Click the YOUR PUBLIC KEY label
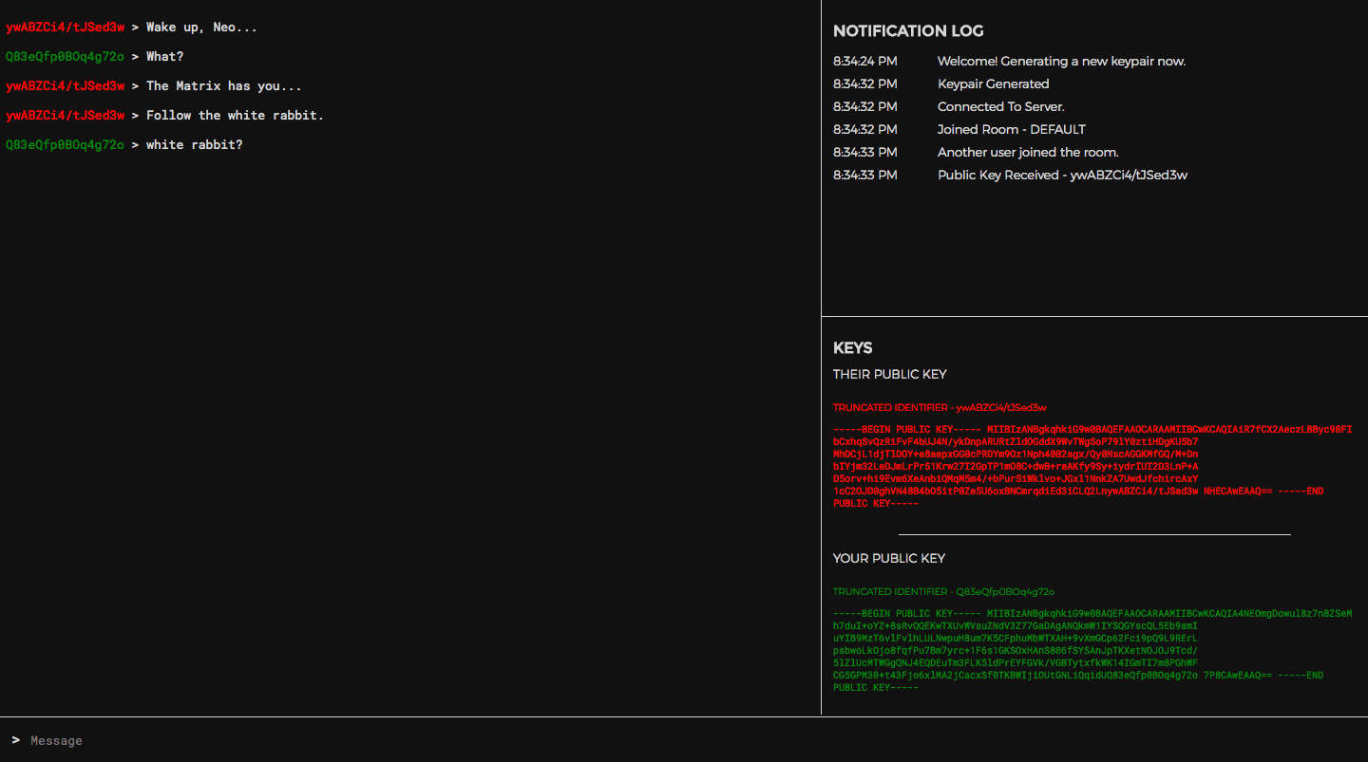Screen dimensions: 1368x762 point(889,559)
